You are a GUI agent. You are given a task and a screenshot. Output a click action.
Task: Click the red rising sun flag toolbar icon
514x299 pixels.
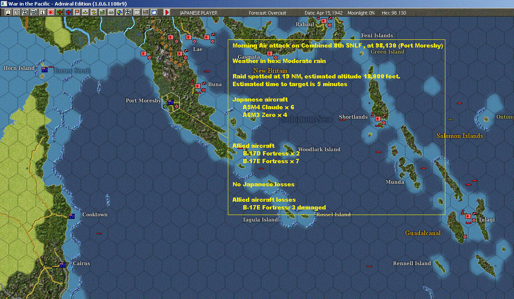51,12
